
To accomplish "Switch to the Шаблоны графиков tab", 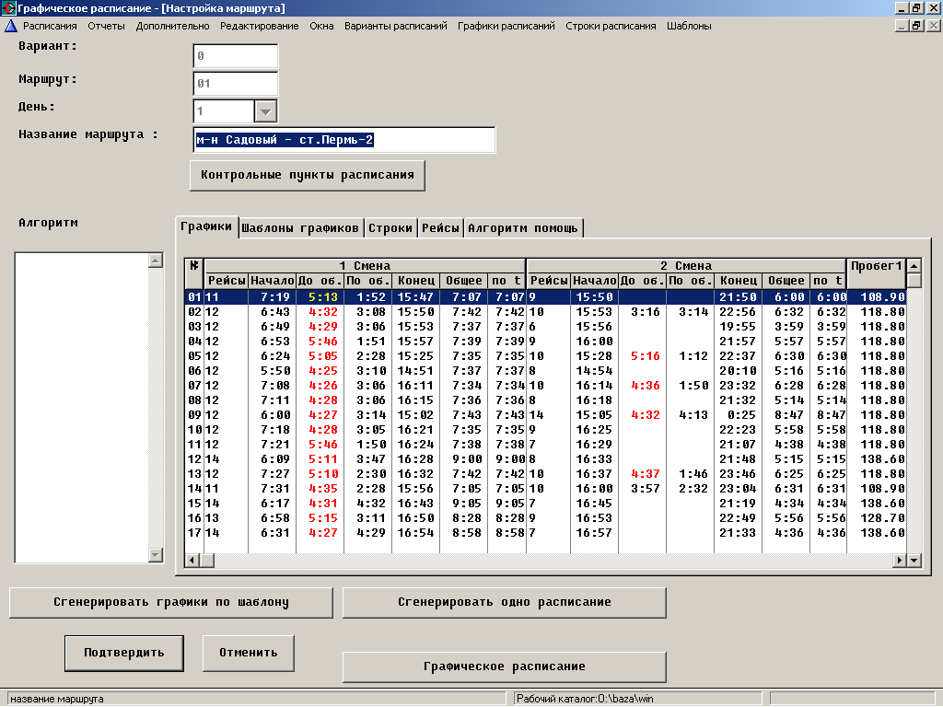I will point(299,227).
